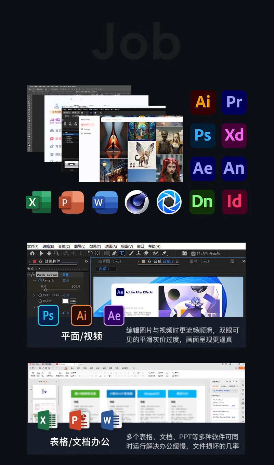Select the Type tool in After Effects toolbar

pos(121,253)
